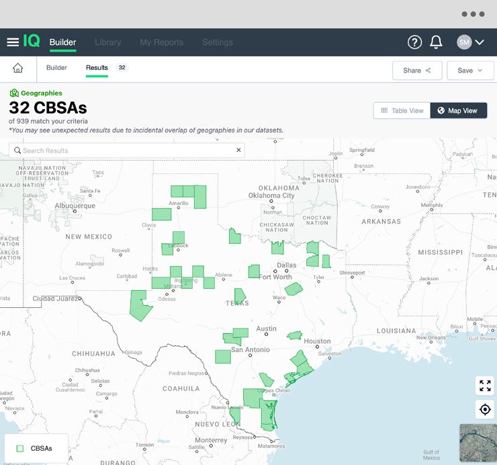
Task: Clear the search results field
Action: point(238,151)
